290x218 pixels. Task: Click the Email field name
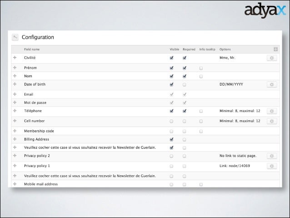click(29, 94)
